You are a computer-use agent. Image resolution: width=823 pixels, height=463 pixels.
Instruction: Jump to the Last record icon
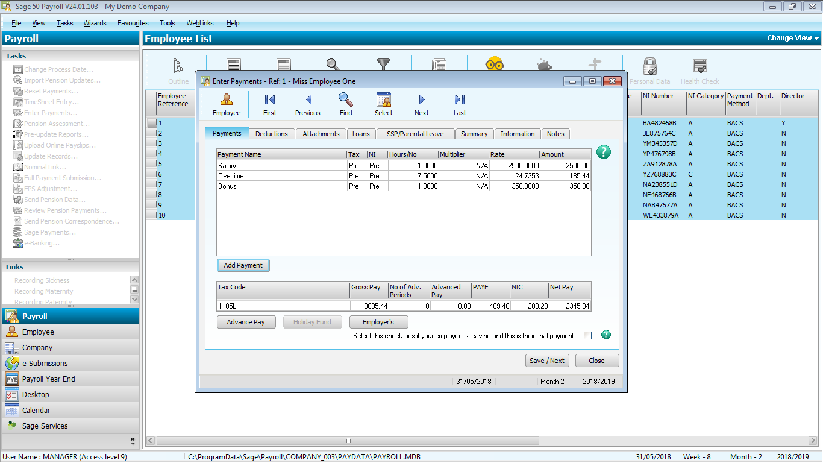(x=459, y=103)
